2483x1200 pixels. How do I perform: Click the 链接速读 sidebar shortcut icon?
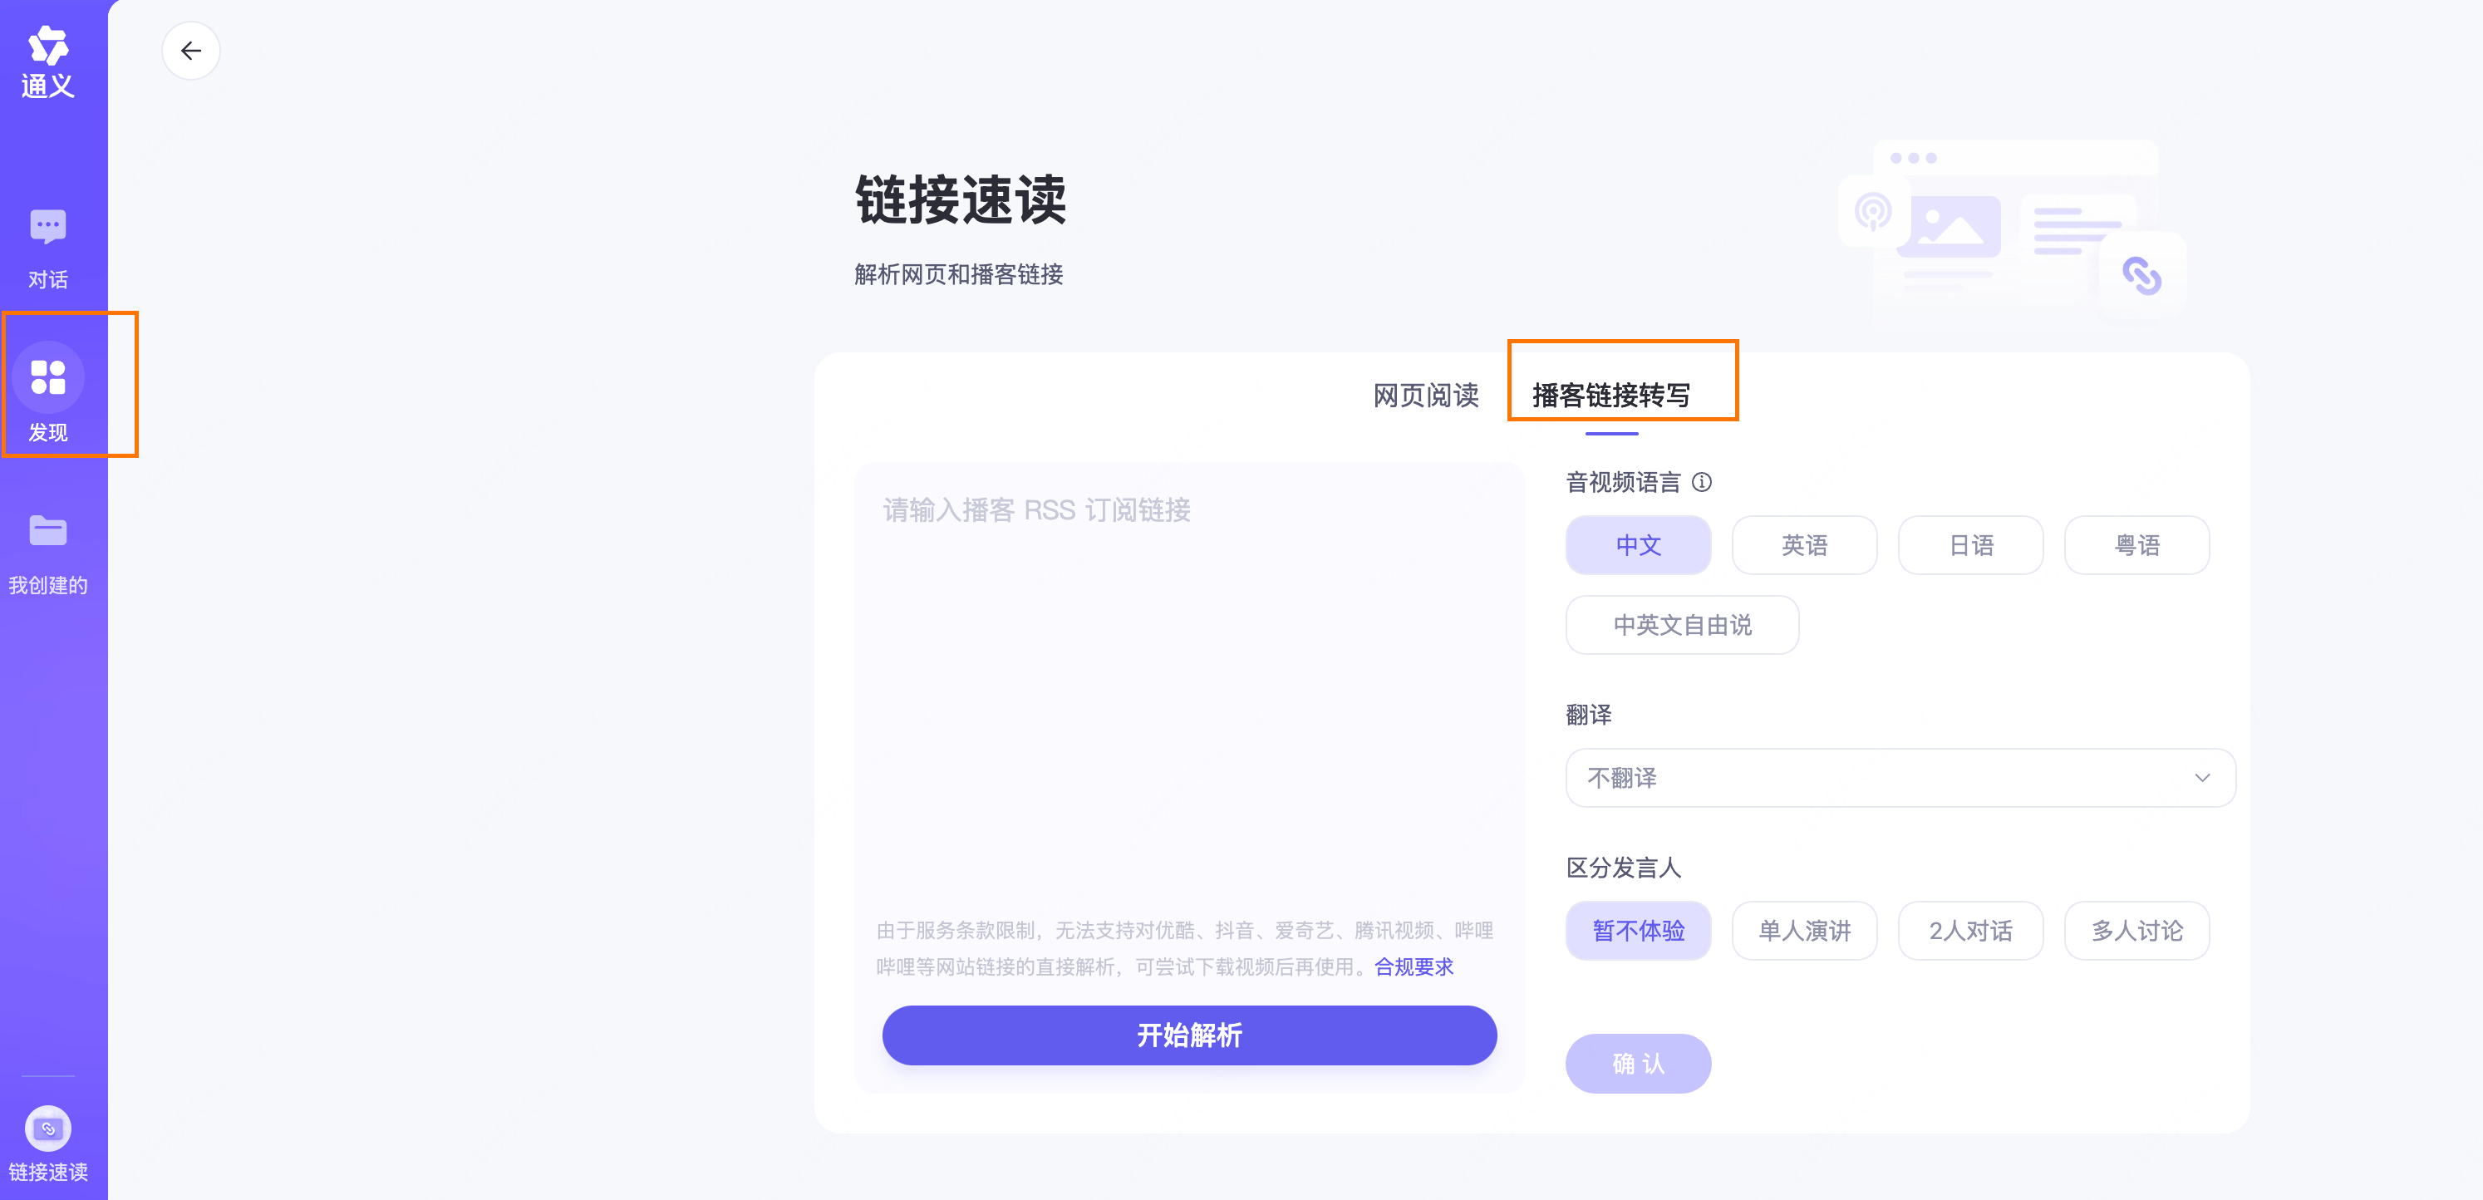pyautogui.click(x=47, y=1129)
